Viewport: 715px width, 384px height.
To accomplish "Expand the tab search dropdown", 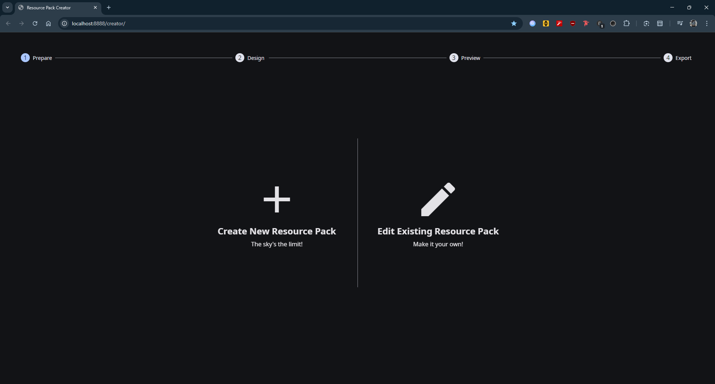I will click(x=7, y=7).
